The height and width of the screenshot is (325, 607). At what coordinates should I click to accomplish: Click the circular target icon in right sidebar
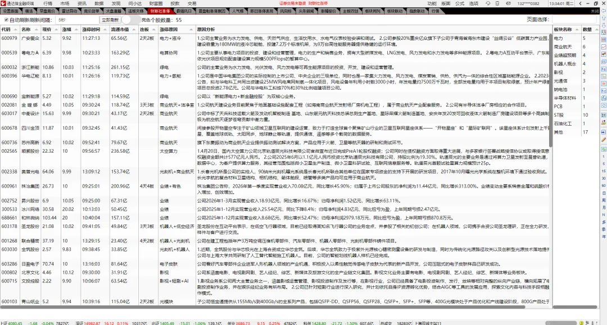(x=604, y=105)
